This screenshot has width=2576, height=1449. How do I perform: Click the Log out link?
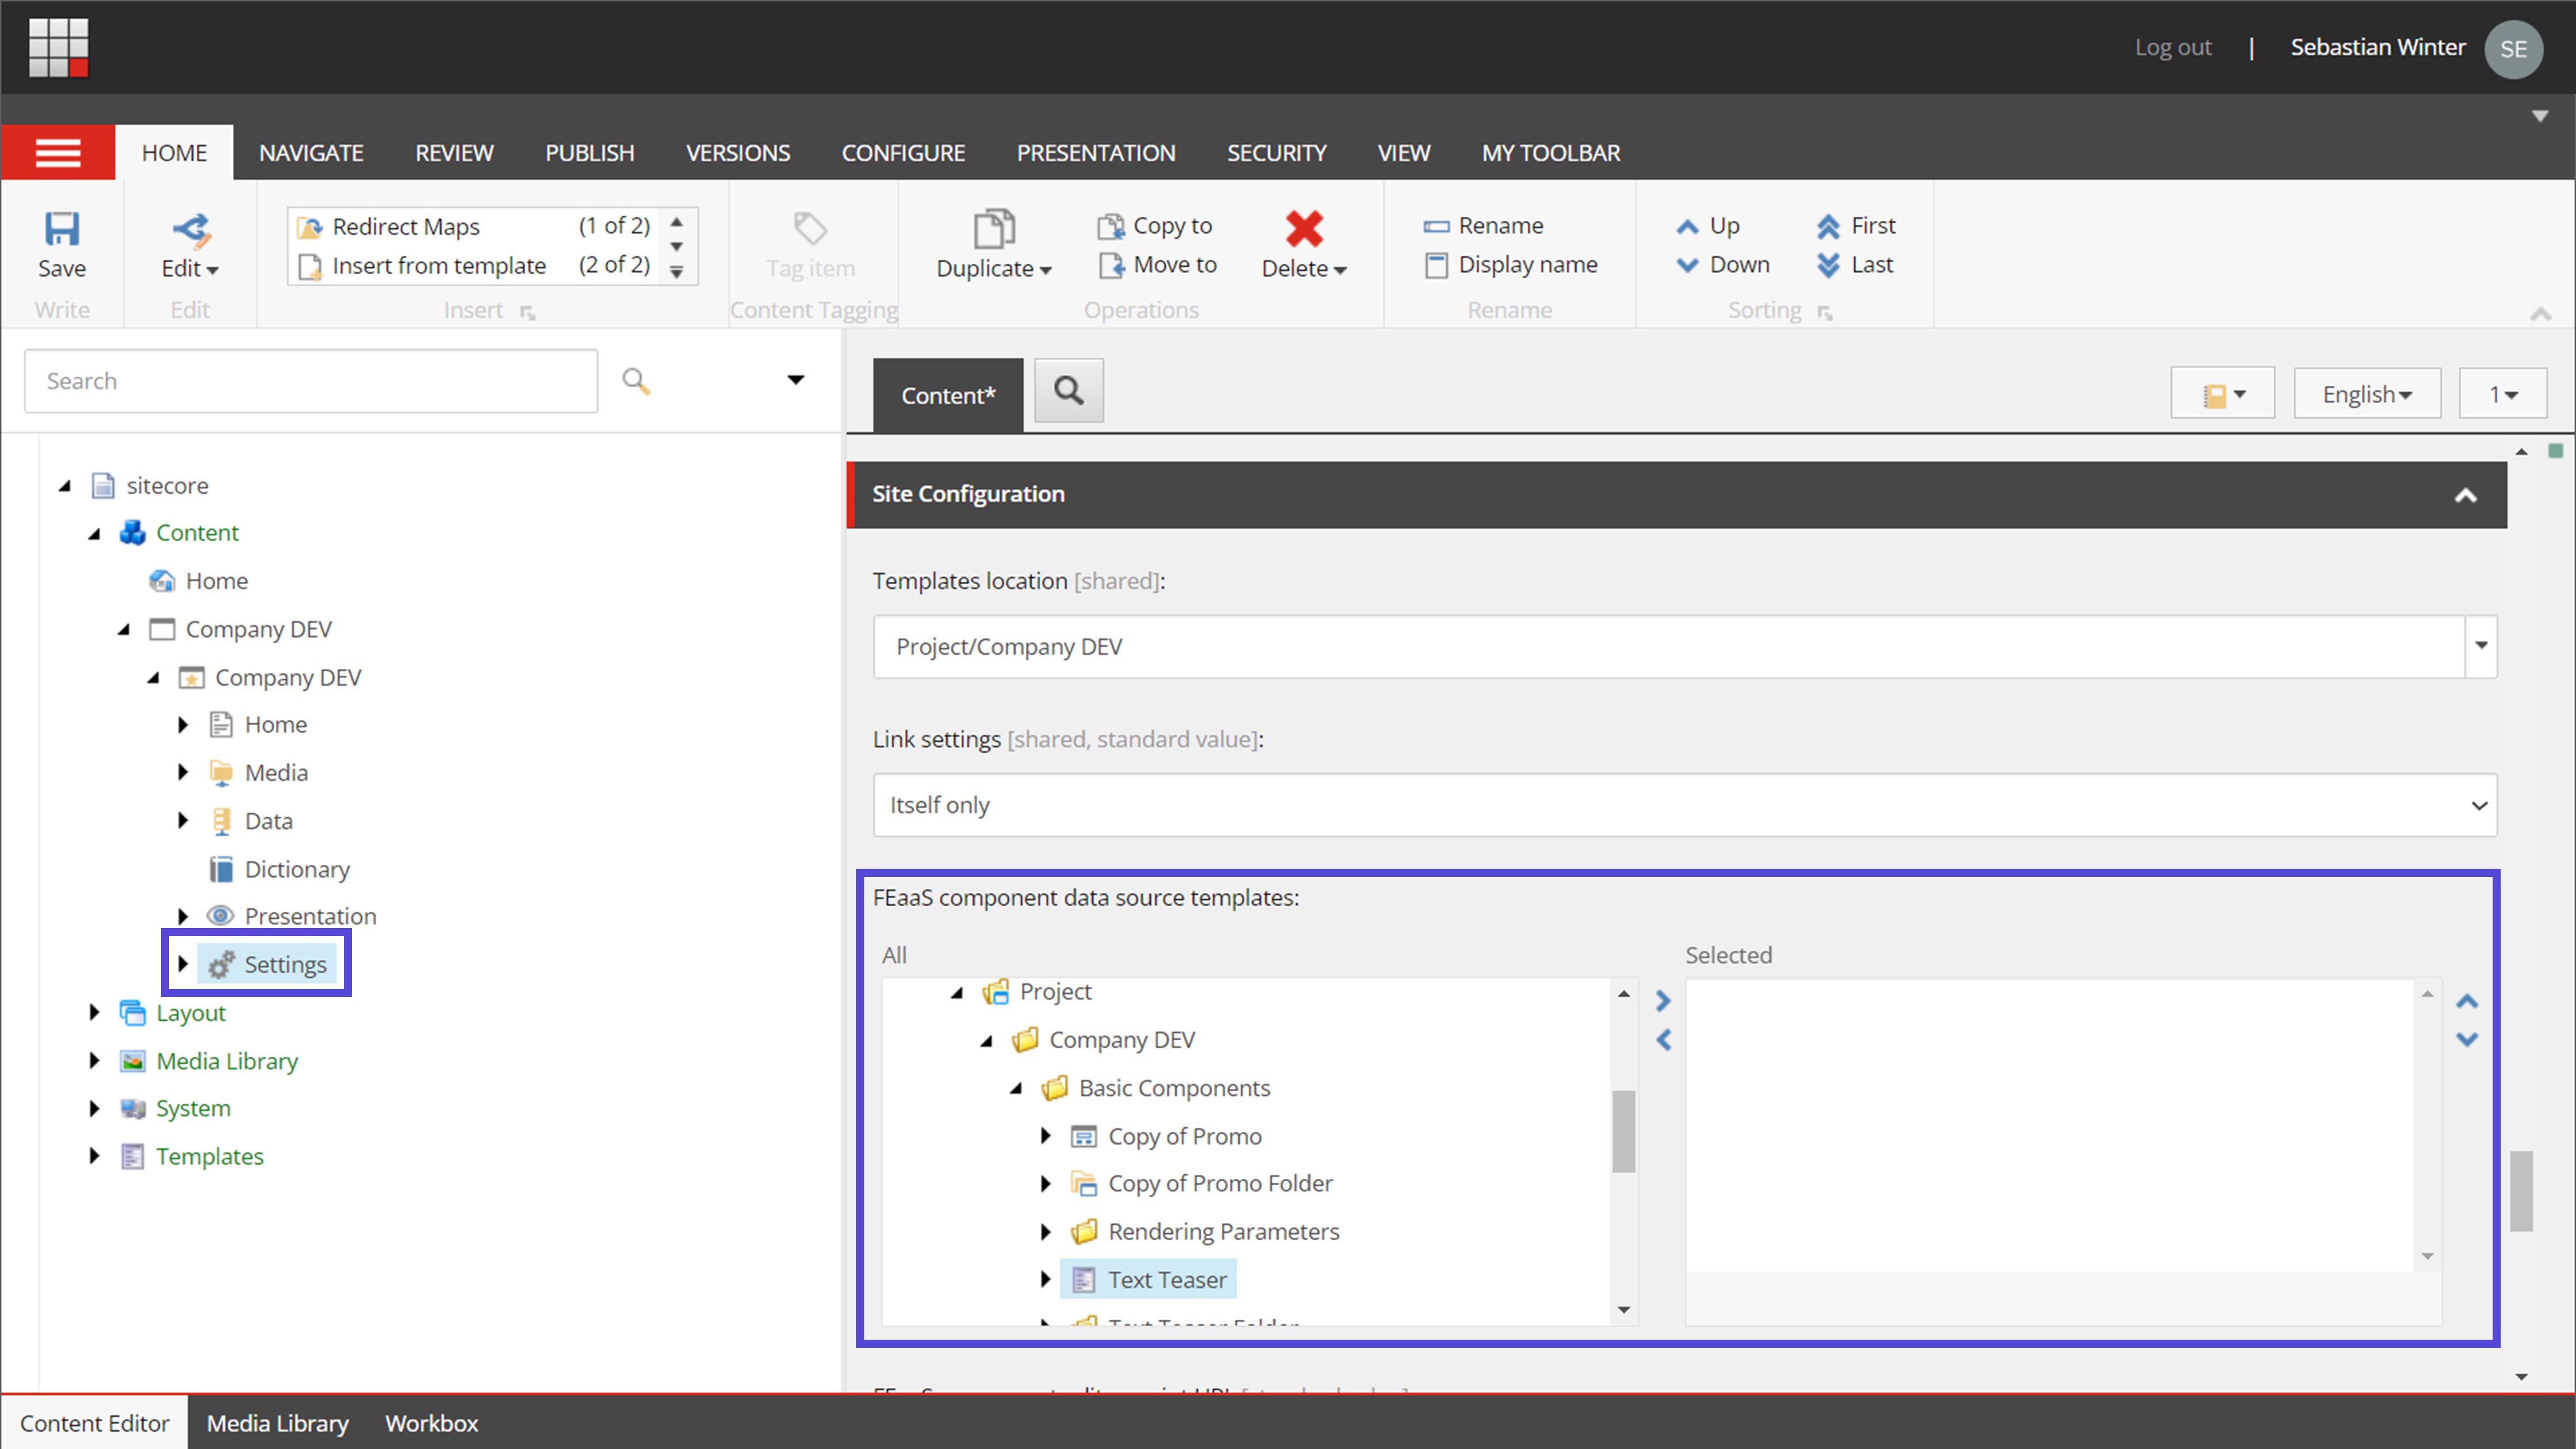coord(2172,47)
